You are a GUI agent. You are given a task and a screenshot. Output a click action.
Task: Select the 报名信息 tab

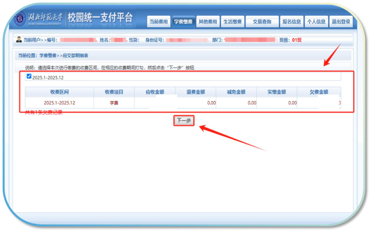(x=292, y=22)
